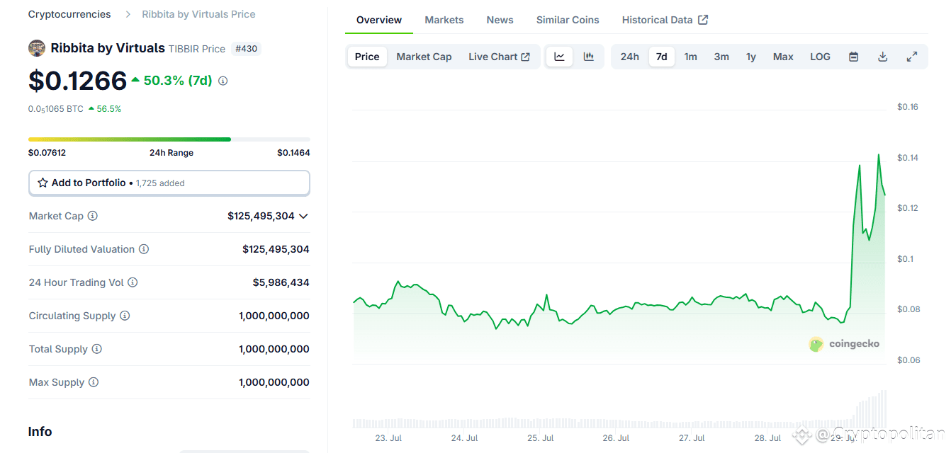Activate the 1y timeframe
Screen dimensions: 951x453
[751, 56]
